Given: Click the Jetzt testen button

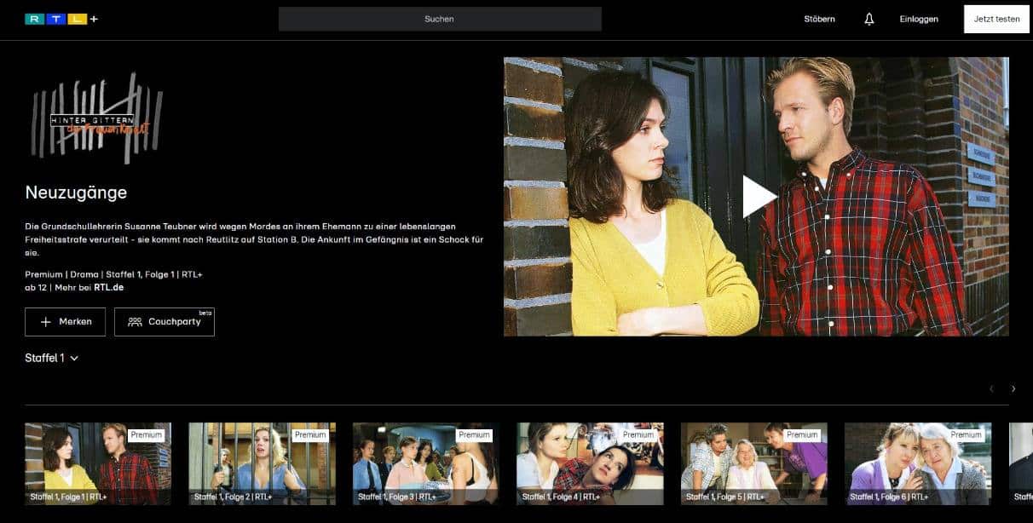Looking at the screenshot, I should click(996, 19).
